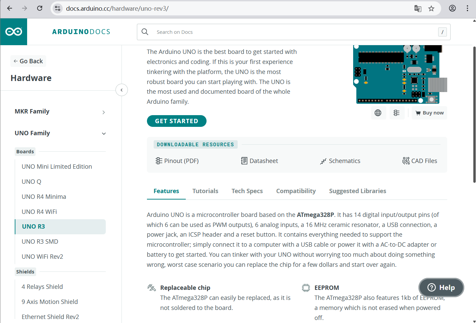Open 4 Relays Shield page
476x323 pixels.
click(42, 287)
